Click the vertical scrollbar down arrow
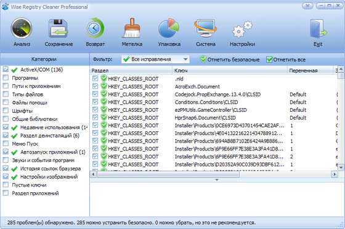The height and width of the screenshot is (229, 345). (341, 168)
